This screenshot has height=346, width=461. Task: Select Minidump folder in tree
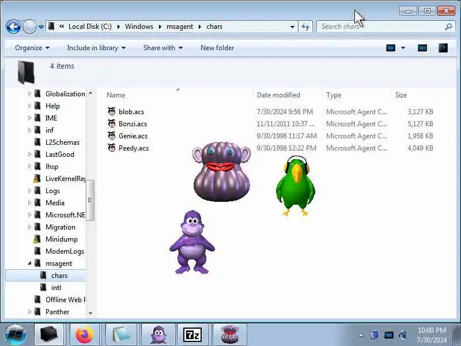point(62,239)
